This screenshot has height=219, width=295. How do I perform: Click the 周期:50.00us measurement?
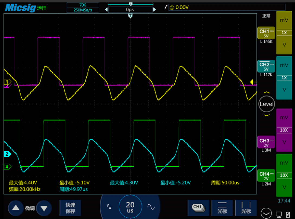coord(225,183)
